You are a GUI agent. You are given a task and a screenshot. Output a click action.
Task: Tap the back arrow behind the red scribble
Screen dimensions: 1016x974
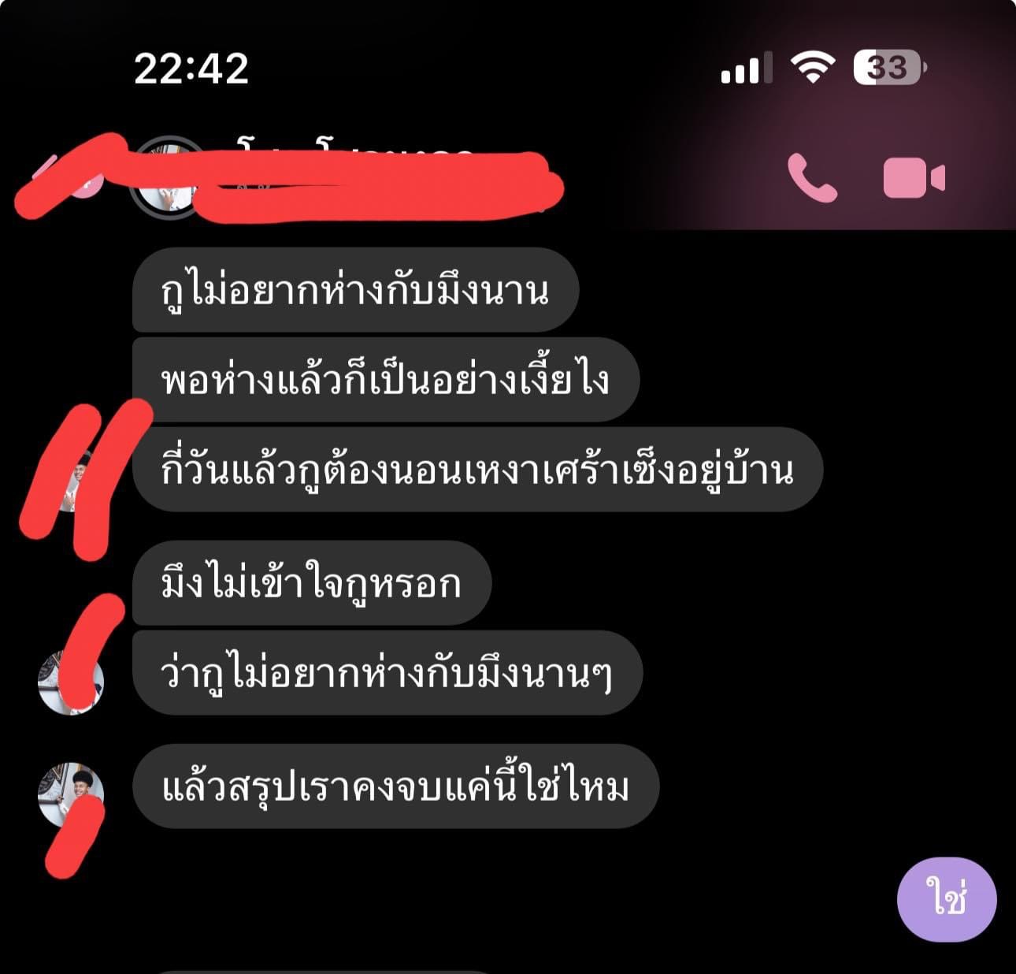47,169
